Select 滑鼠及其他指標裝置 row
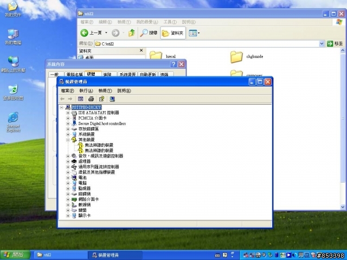347x260 pixels. point(97,172)
